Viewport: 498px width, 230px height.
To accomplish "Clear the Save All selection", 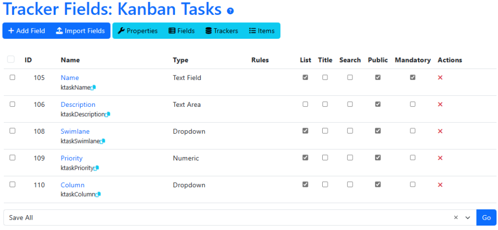I will 456,217.
